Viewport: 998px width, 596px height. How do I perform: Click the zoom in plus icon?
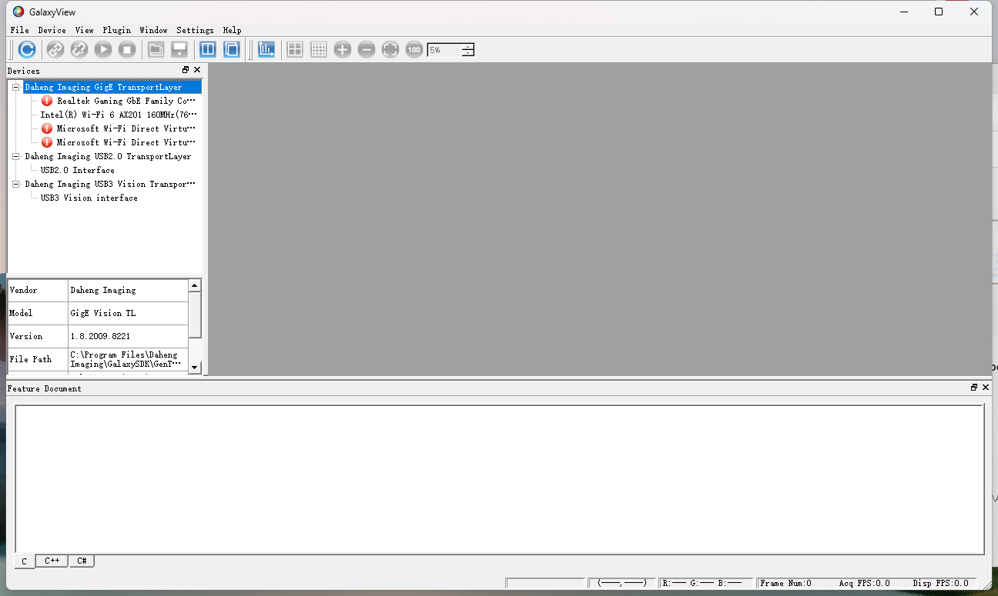[343, 49]
